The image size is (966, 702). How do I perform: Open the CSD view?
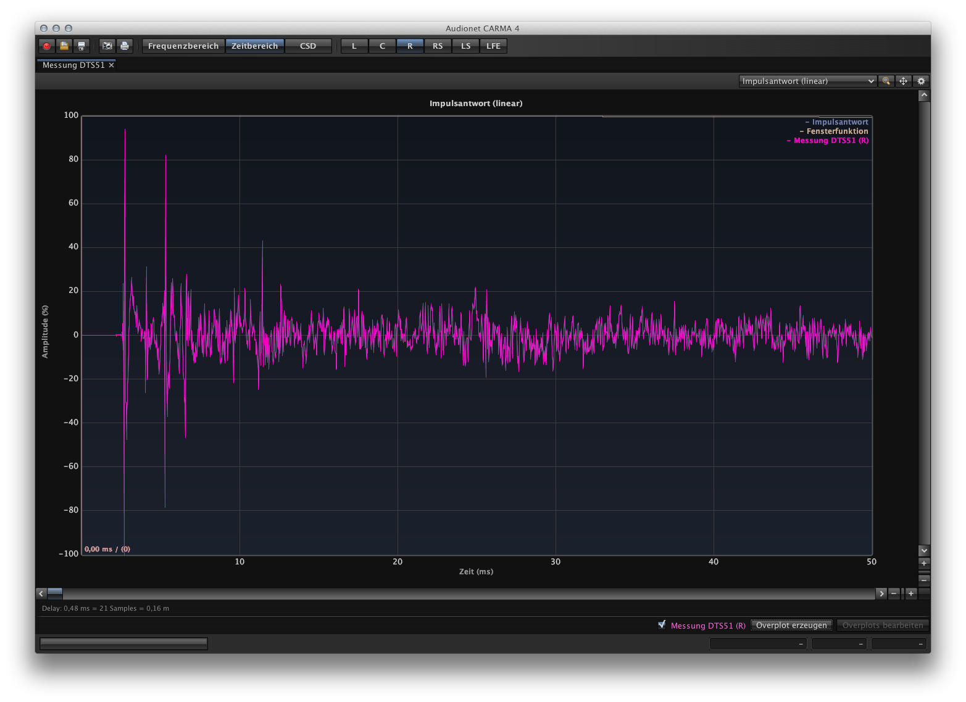pos(308,46)
